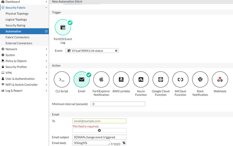Favorite the Automation page star
The image size is (233, 146).
click(46, 31)
